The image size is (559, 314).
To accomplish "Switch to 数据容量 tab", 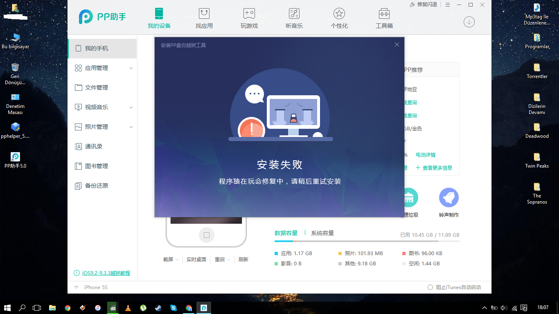I will tap(286, 233).
